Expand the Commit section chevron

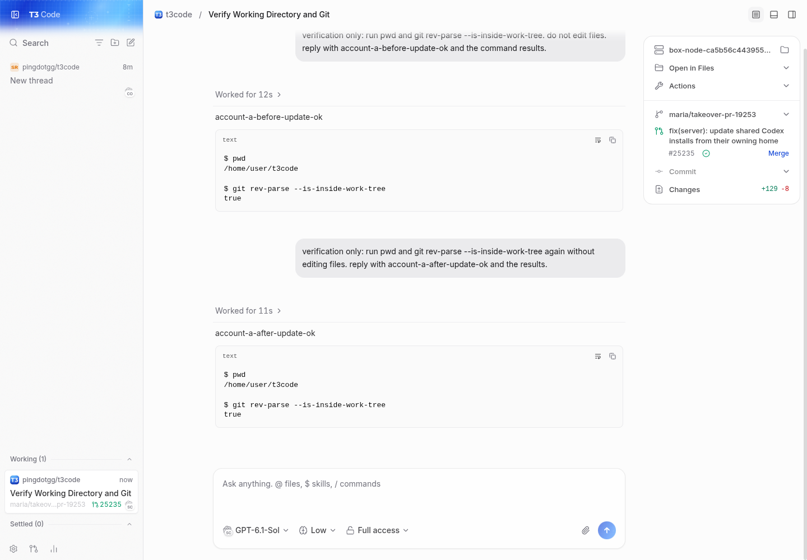pos(786,171)
